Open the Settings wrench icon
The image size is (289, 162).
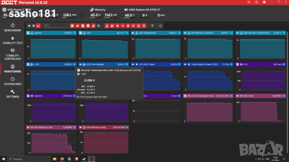click(13, 92)
